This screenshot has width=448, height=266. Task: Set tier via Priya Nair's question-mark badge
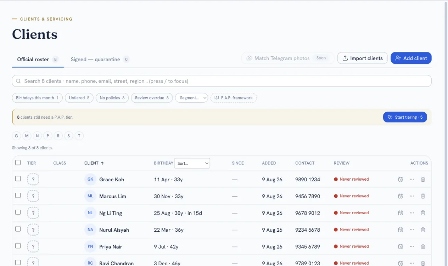33,247
